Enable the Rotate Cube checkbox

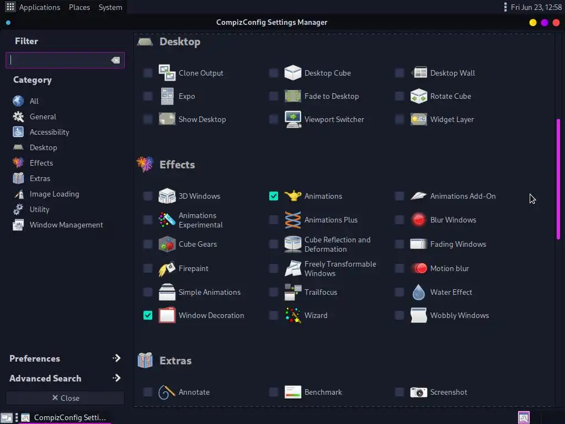(399, 96)
